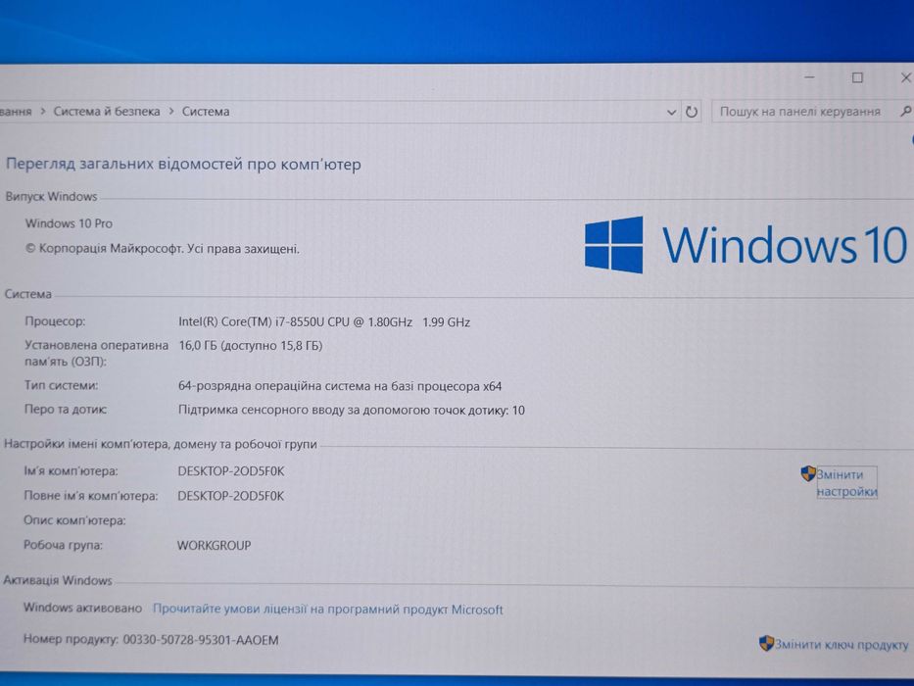Click the Процесор label
This screenshot has height=686, width=914.
[x=55, y=321]
